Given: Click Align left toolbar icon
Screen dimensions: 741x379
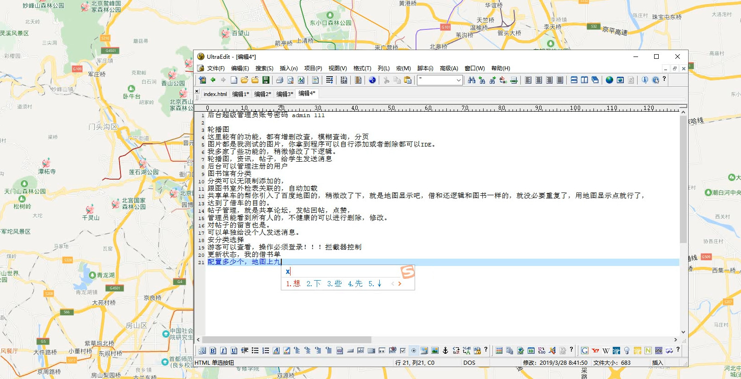Looking at the screenshot, I should 528,80.
